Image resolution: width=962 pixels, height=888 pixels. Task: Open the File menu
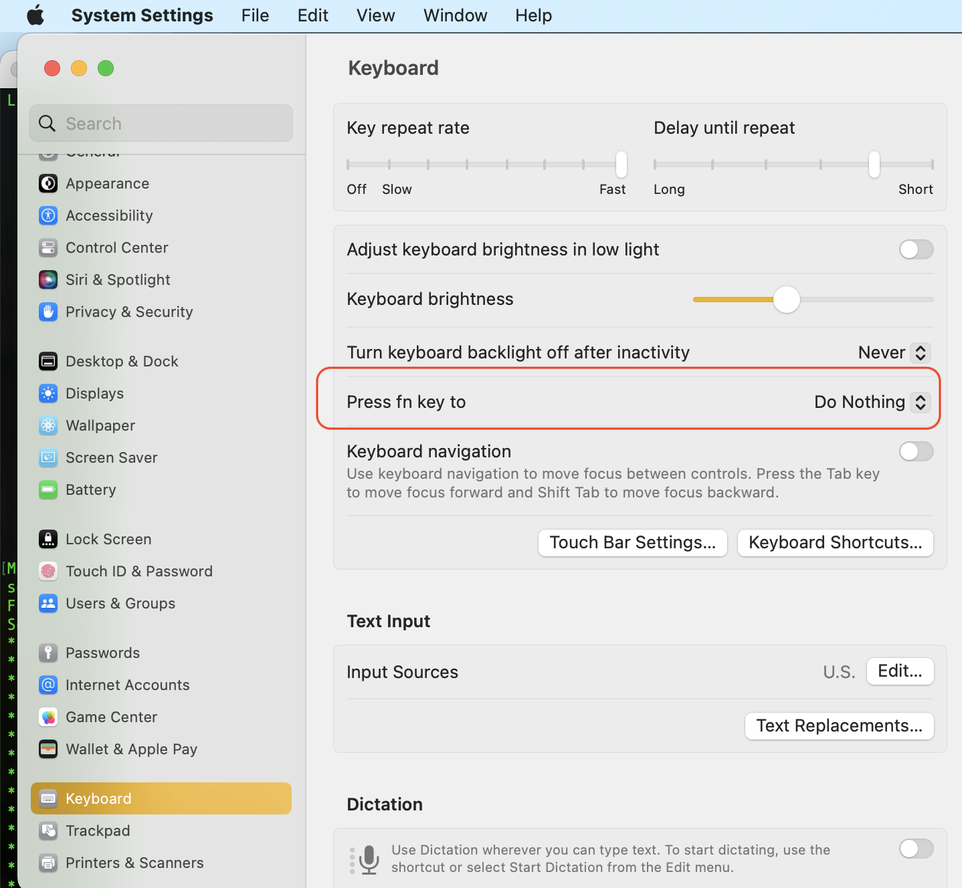pyautogui.click(x=255, y=15)
